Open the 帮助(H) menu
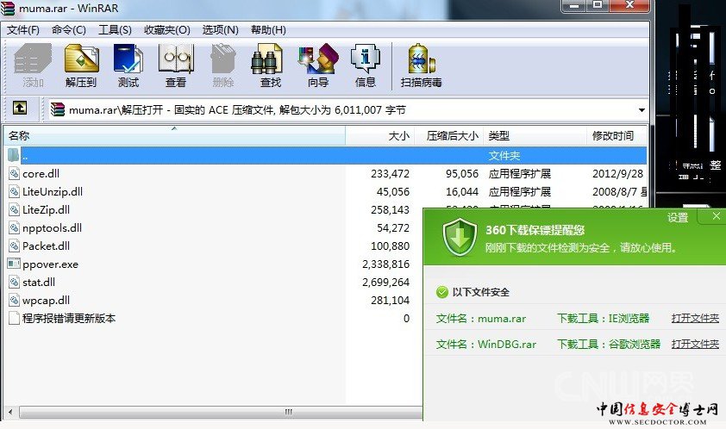The image size is (726, 429). point(268,30)
